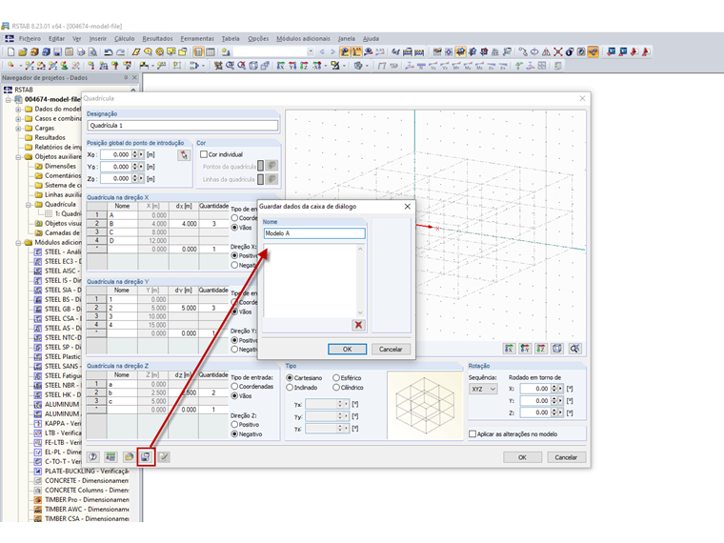724x543 pixels.
Task: Click the Open file folder icon in toolbar
Action: click(x=22, y=51)
